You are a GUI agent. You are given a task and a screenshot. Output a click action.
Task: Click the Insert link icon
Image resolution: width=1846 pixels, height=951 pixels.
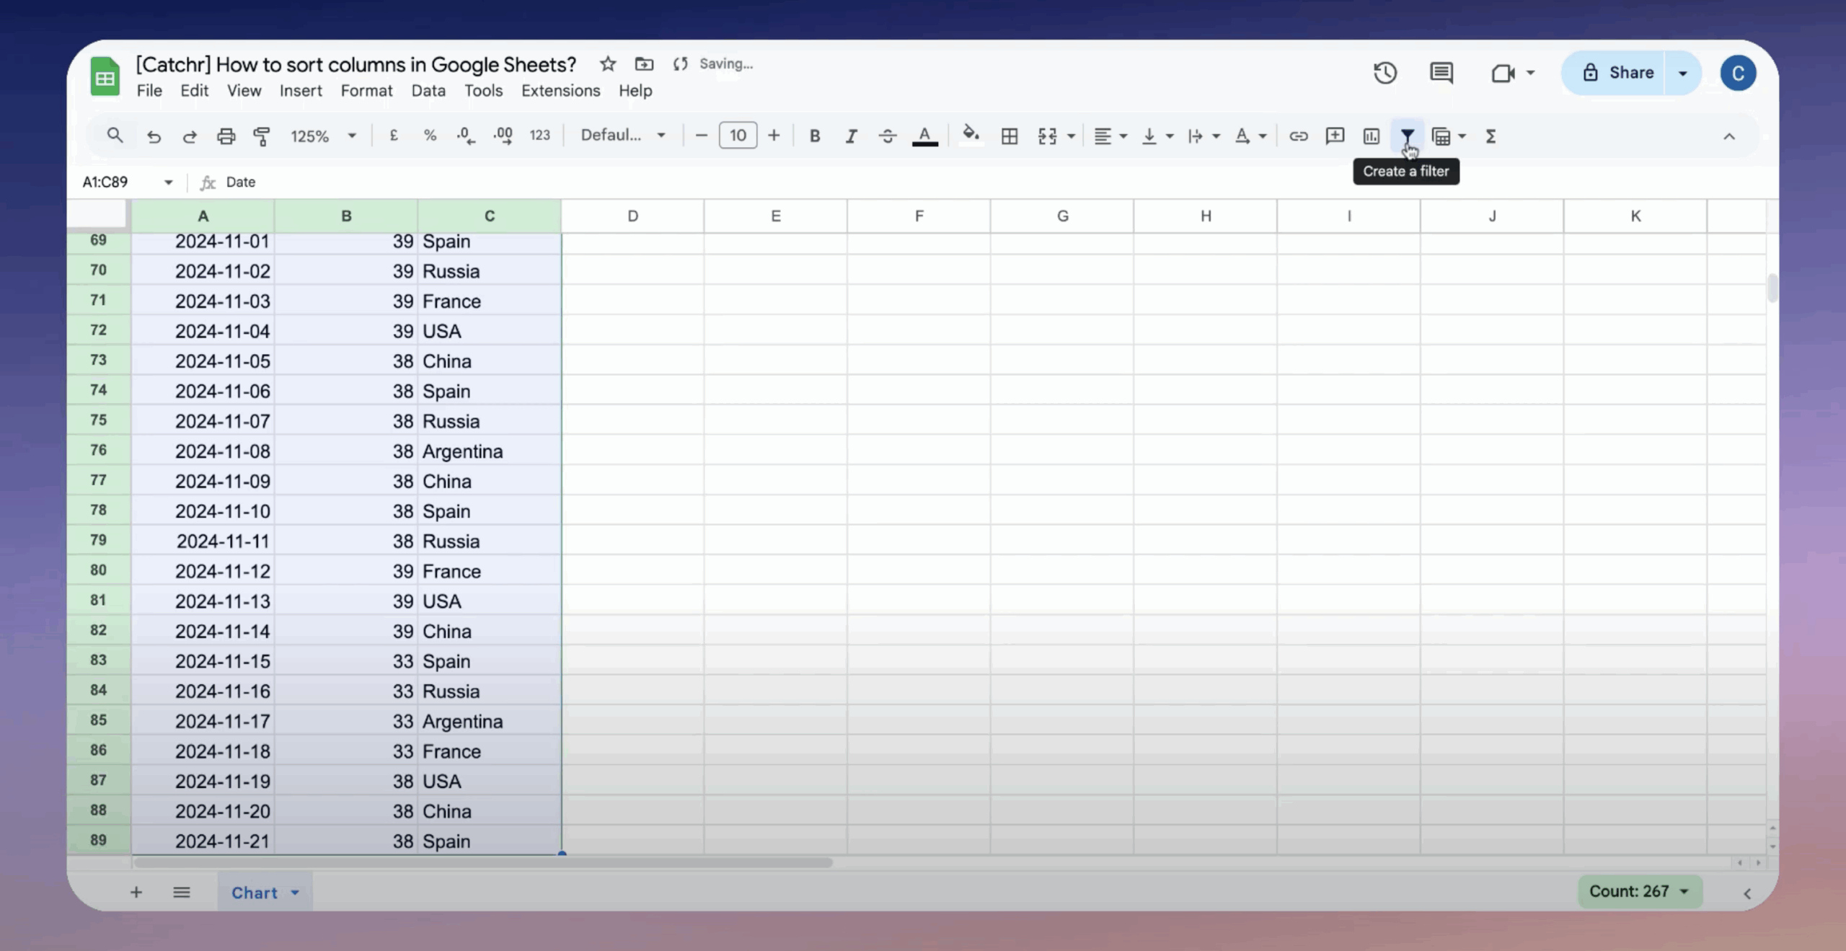click(x=1298, y=136)
